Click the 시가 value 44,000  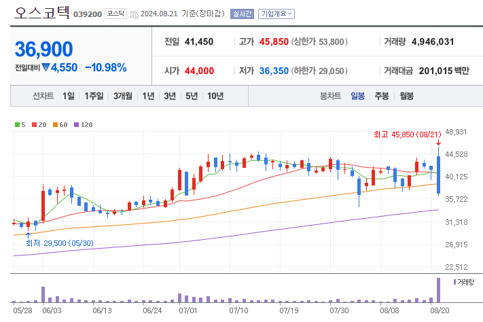[x=199, y=71]
